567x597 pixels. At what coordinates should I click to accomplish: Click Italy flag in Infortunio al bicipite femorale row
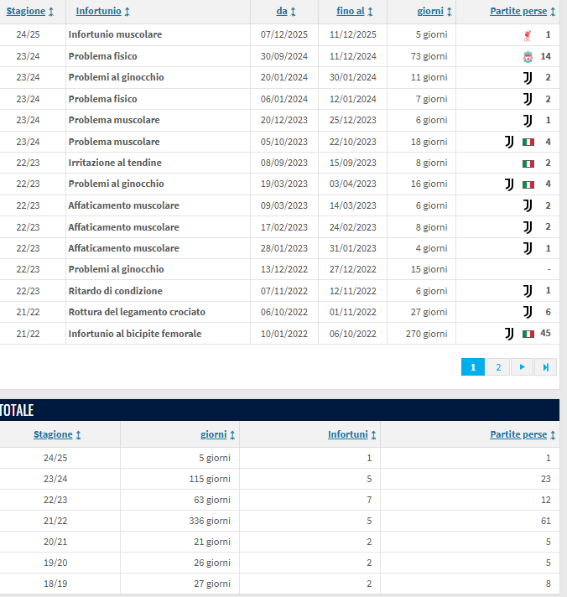[x=528, y=334]
